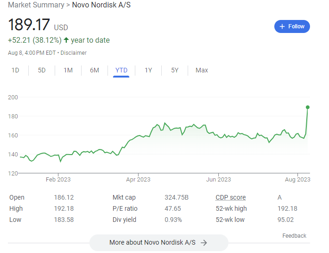This screenshot has height=253, width=329.
Task: Select the 6M range tab
Action: coord(95,70)
